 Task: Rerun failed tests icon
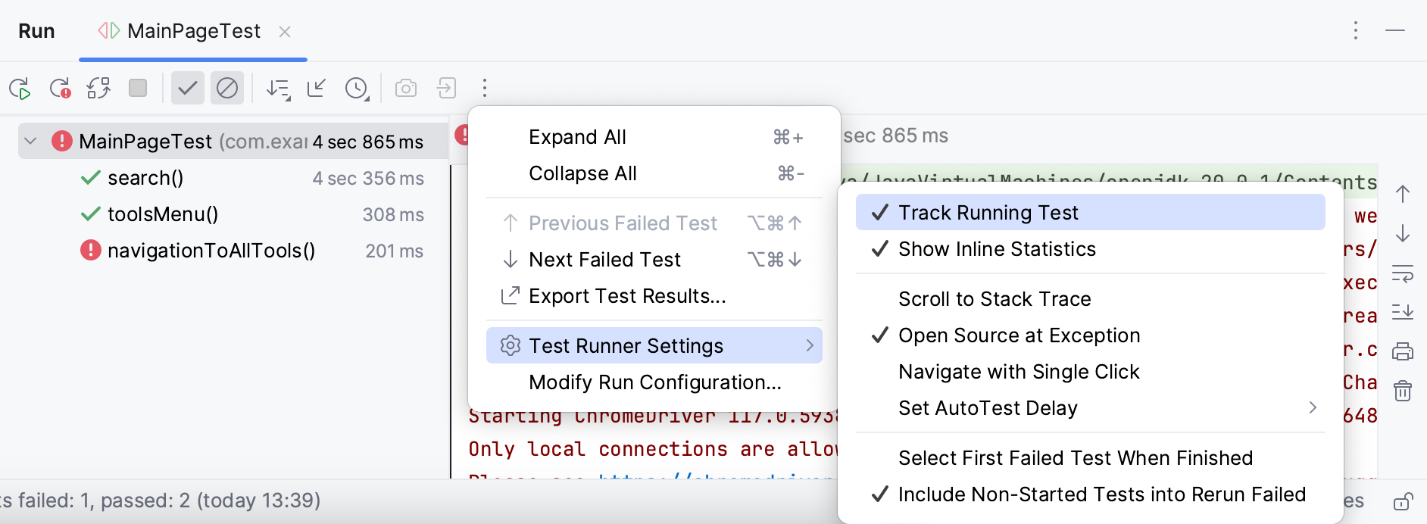tap(60, 89)
